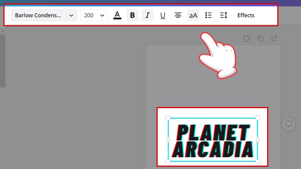Select the PLANET ARCADIA text box

[213, 140]
